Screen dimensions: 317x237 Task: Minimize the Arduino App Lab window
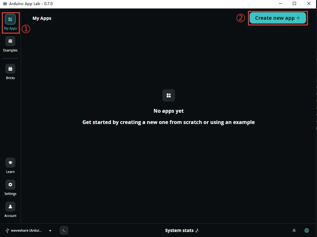click(x=280, y=4)
